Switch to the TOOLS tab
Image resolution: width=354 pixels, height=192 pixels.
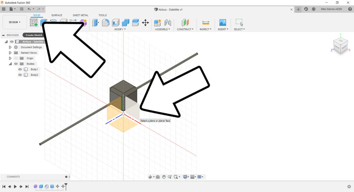click(102, 15)
